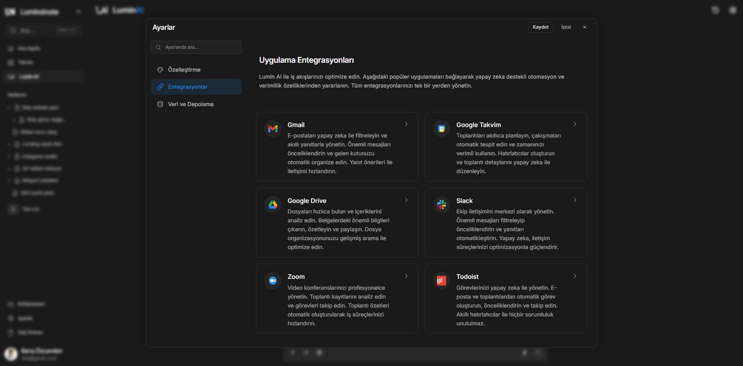Click the 'Gmail' card title

pos(296,125)
